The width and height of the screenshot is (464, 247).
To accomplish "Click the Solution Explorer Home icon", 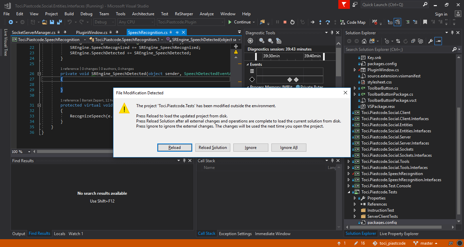I will 364,41.
